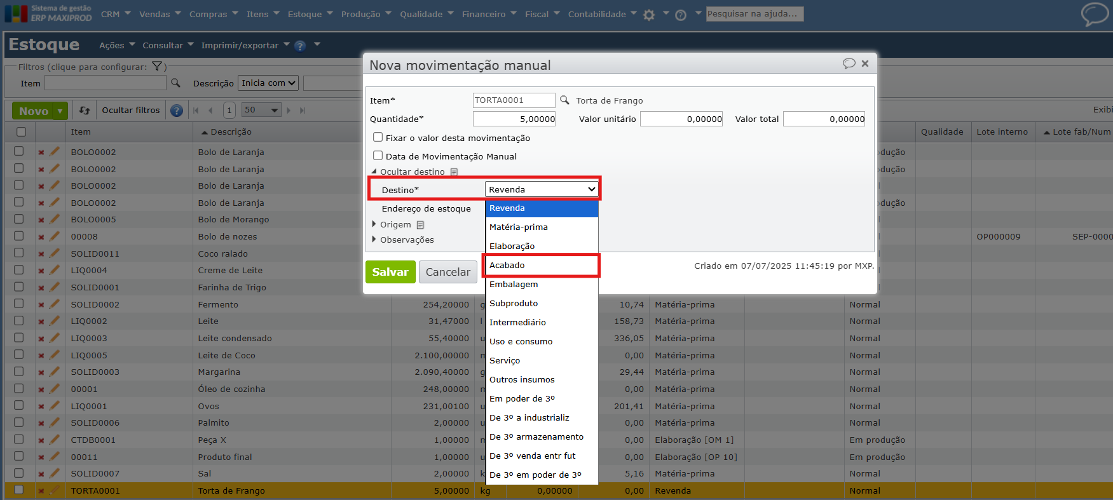
Task: Save the movement with Salvar
Action: pyautogui.click(x=390, y=272)
